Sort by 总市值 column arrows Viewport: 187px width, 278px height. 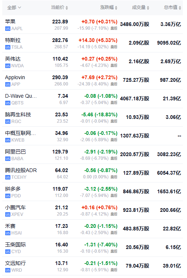point(180,8)
